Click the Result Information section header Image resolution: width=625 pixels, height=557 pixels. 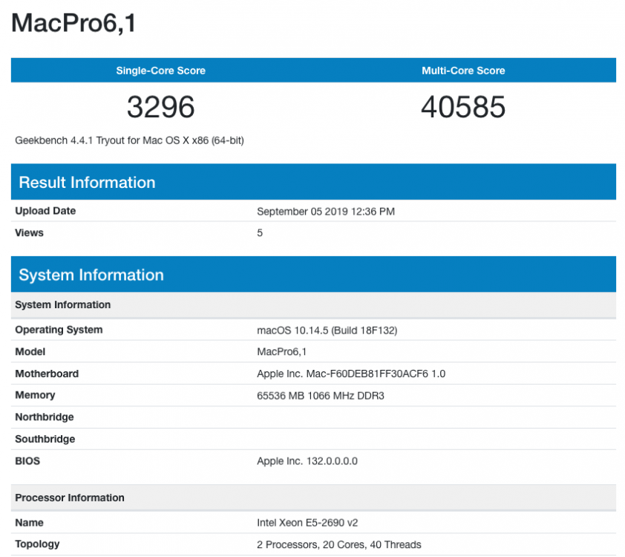point(313,182)
